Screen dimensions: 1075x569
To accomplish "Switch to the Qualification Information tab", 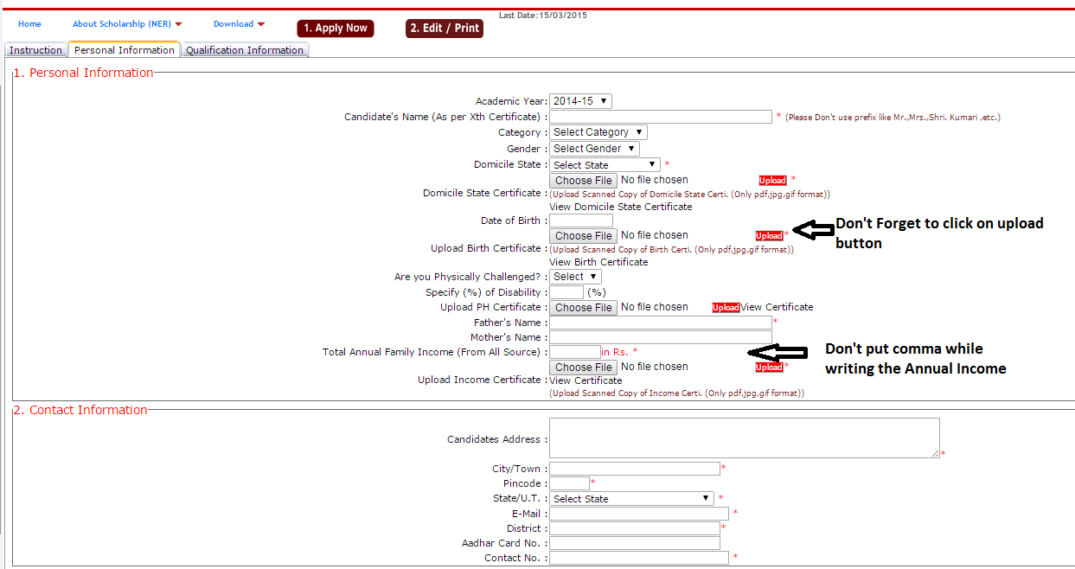I will [245, 50].
